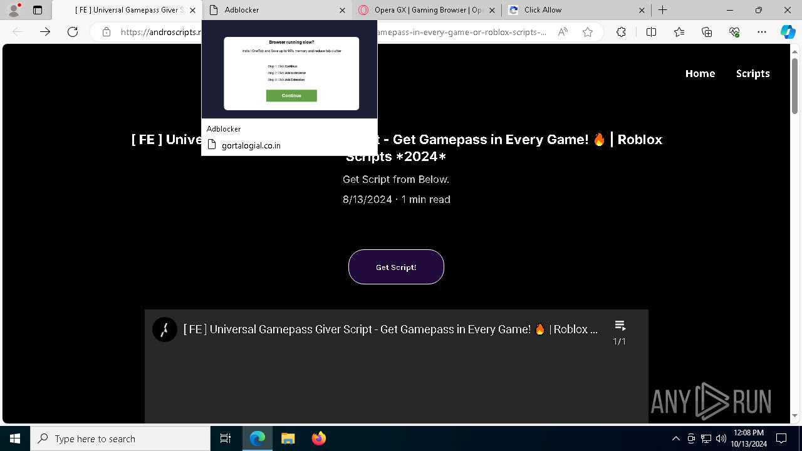Open the YouTube channel avatar in video

(x=165, y=329)
